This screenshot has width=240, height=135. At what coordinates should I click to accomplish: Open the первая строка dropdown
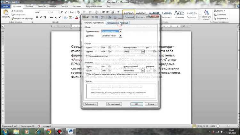143,52
